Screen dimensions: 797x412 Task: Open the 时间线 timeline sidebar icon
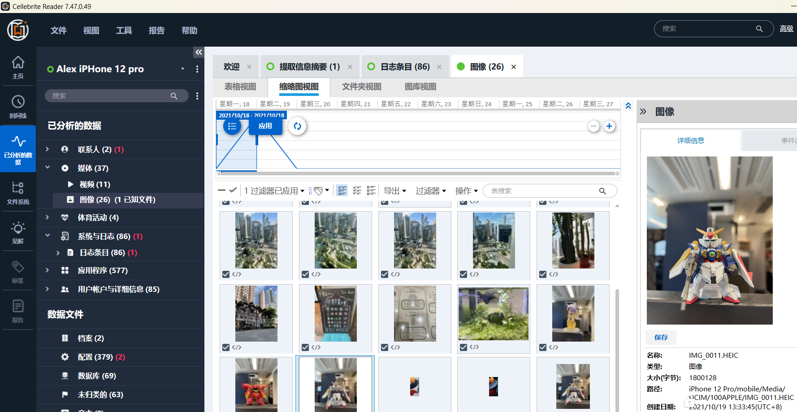pos(18,107)
